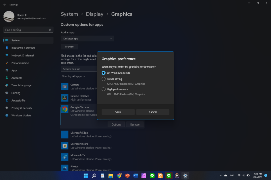Select the Let Windows decide radio option
This screenshot has width=271, height=180.
click(x=103, y=73)
